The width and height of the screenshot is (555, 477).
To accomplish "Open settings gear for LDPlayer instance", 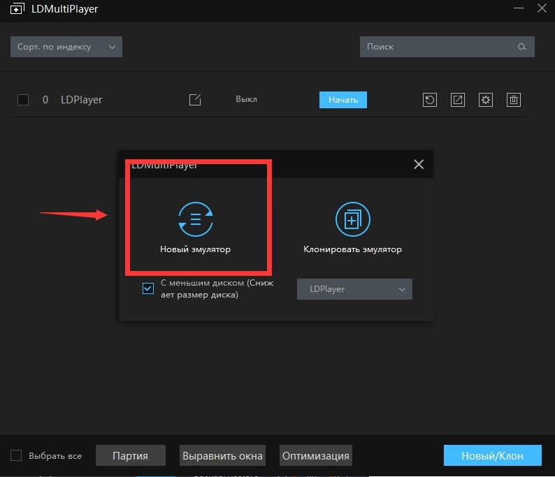I will [486, 100].
